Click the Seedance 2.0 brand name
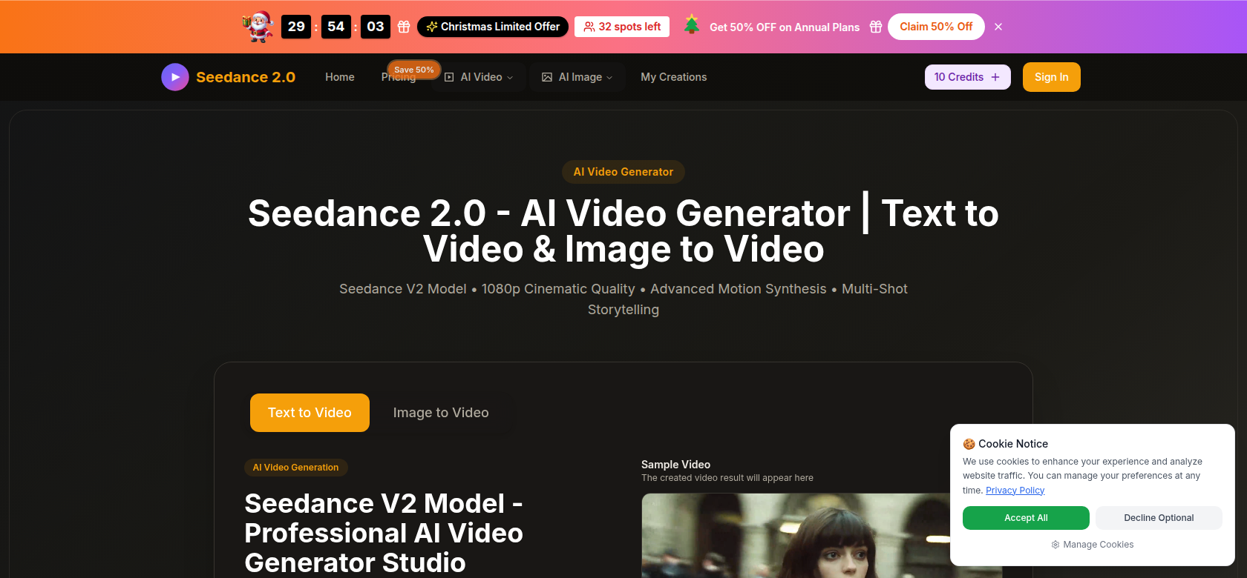 tap(246, 77)
